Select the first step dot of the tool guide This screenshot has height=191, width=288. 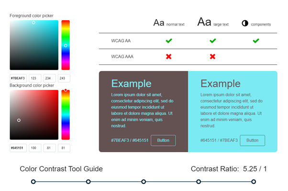click(33, 182)
